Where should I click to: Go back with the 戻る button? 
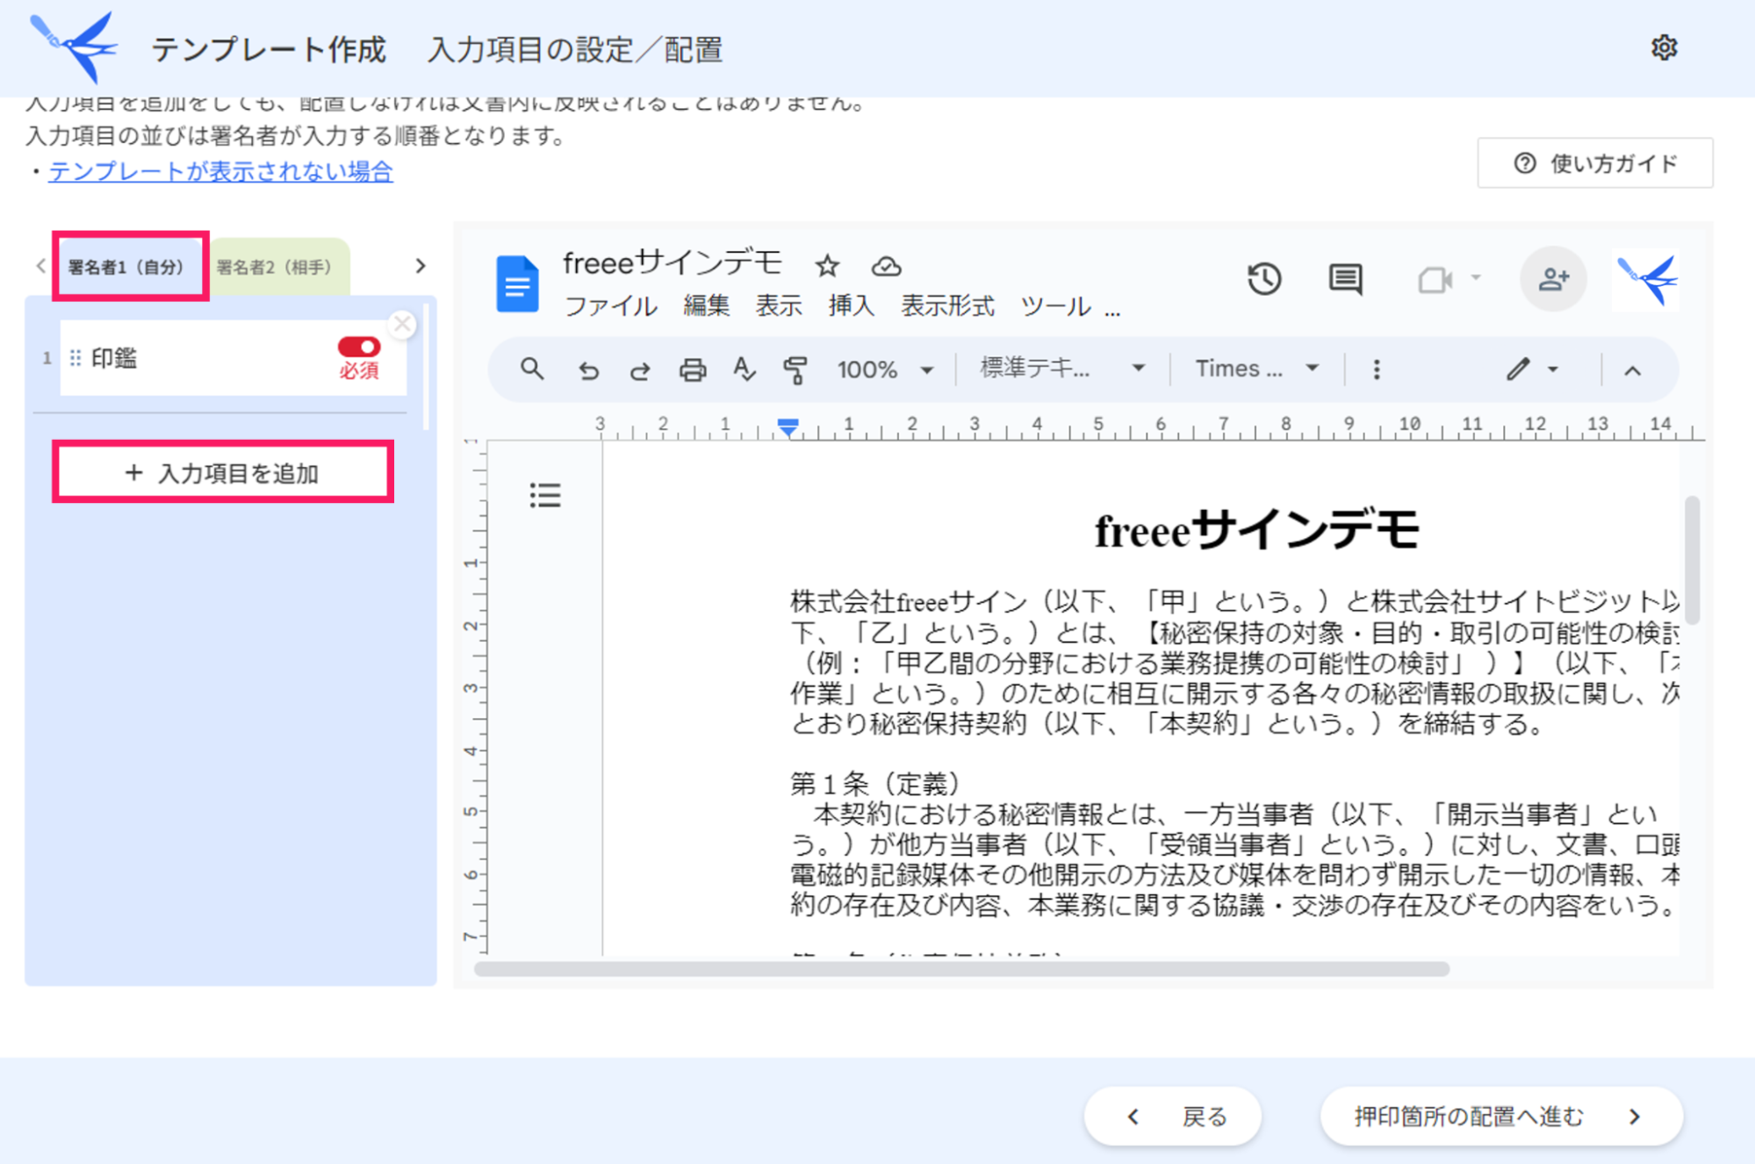(1173, 1117)
